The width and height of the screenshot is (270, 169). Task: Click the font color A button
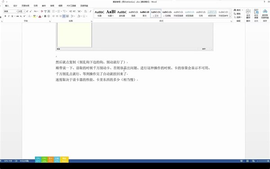click(x=40, y=16)
